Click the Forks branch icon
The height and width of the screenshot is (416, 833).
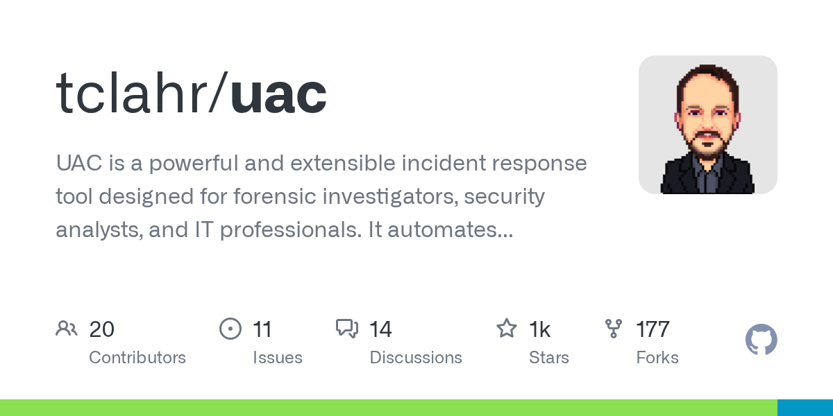pyautogui.click(x=614, y=329)
